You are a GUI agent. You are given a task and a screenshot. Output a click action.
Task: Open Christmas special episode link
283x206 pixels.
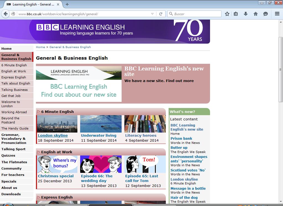click(56, 176)
